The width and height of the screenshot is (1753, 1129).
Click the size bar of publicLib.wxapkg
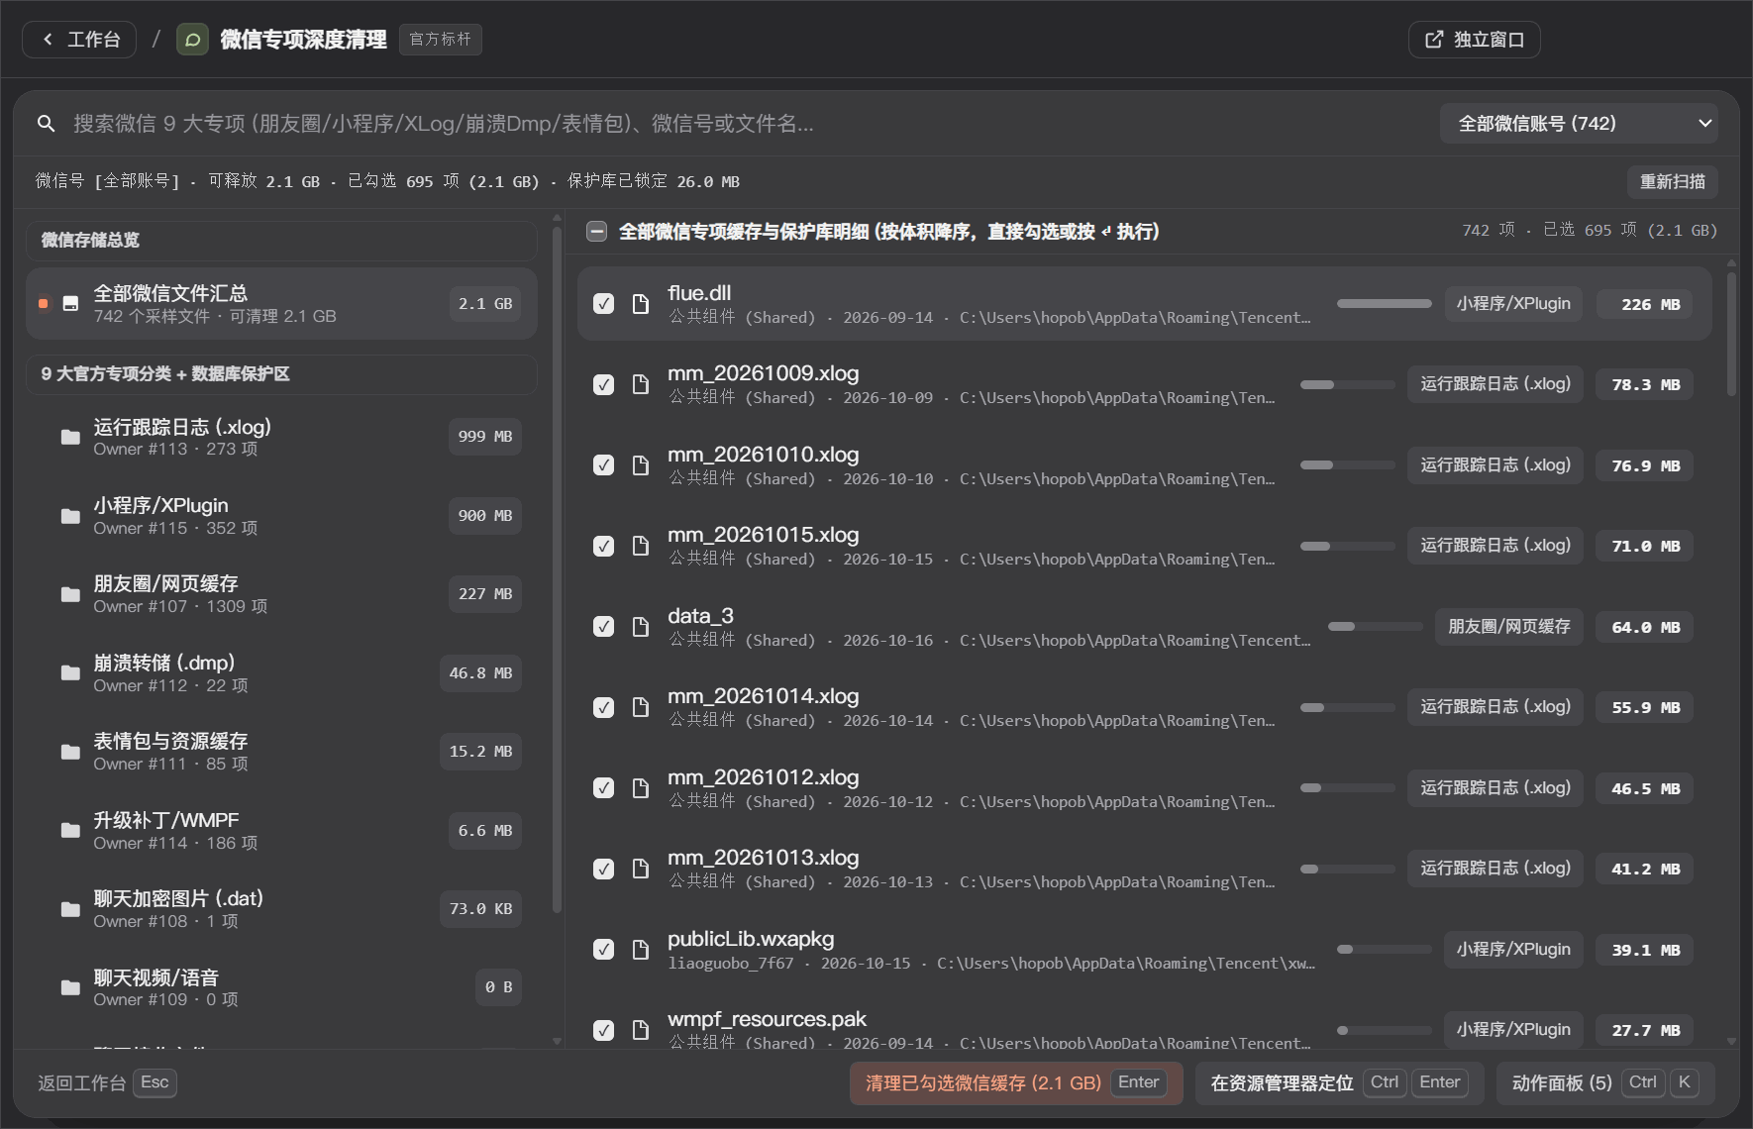1384,950
